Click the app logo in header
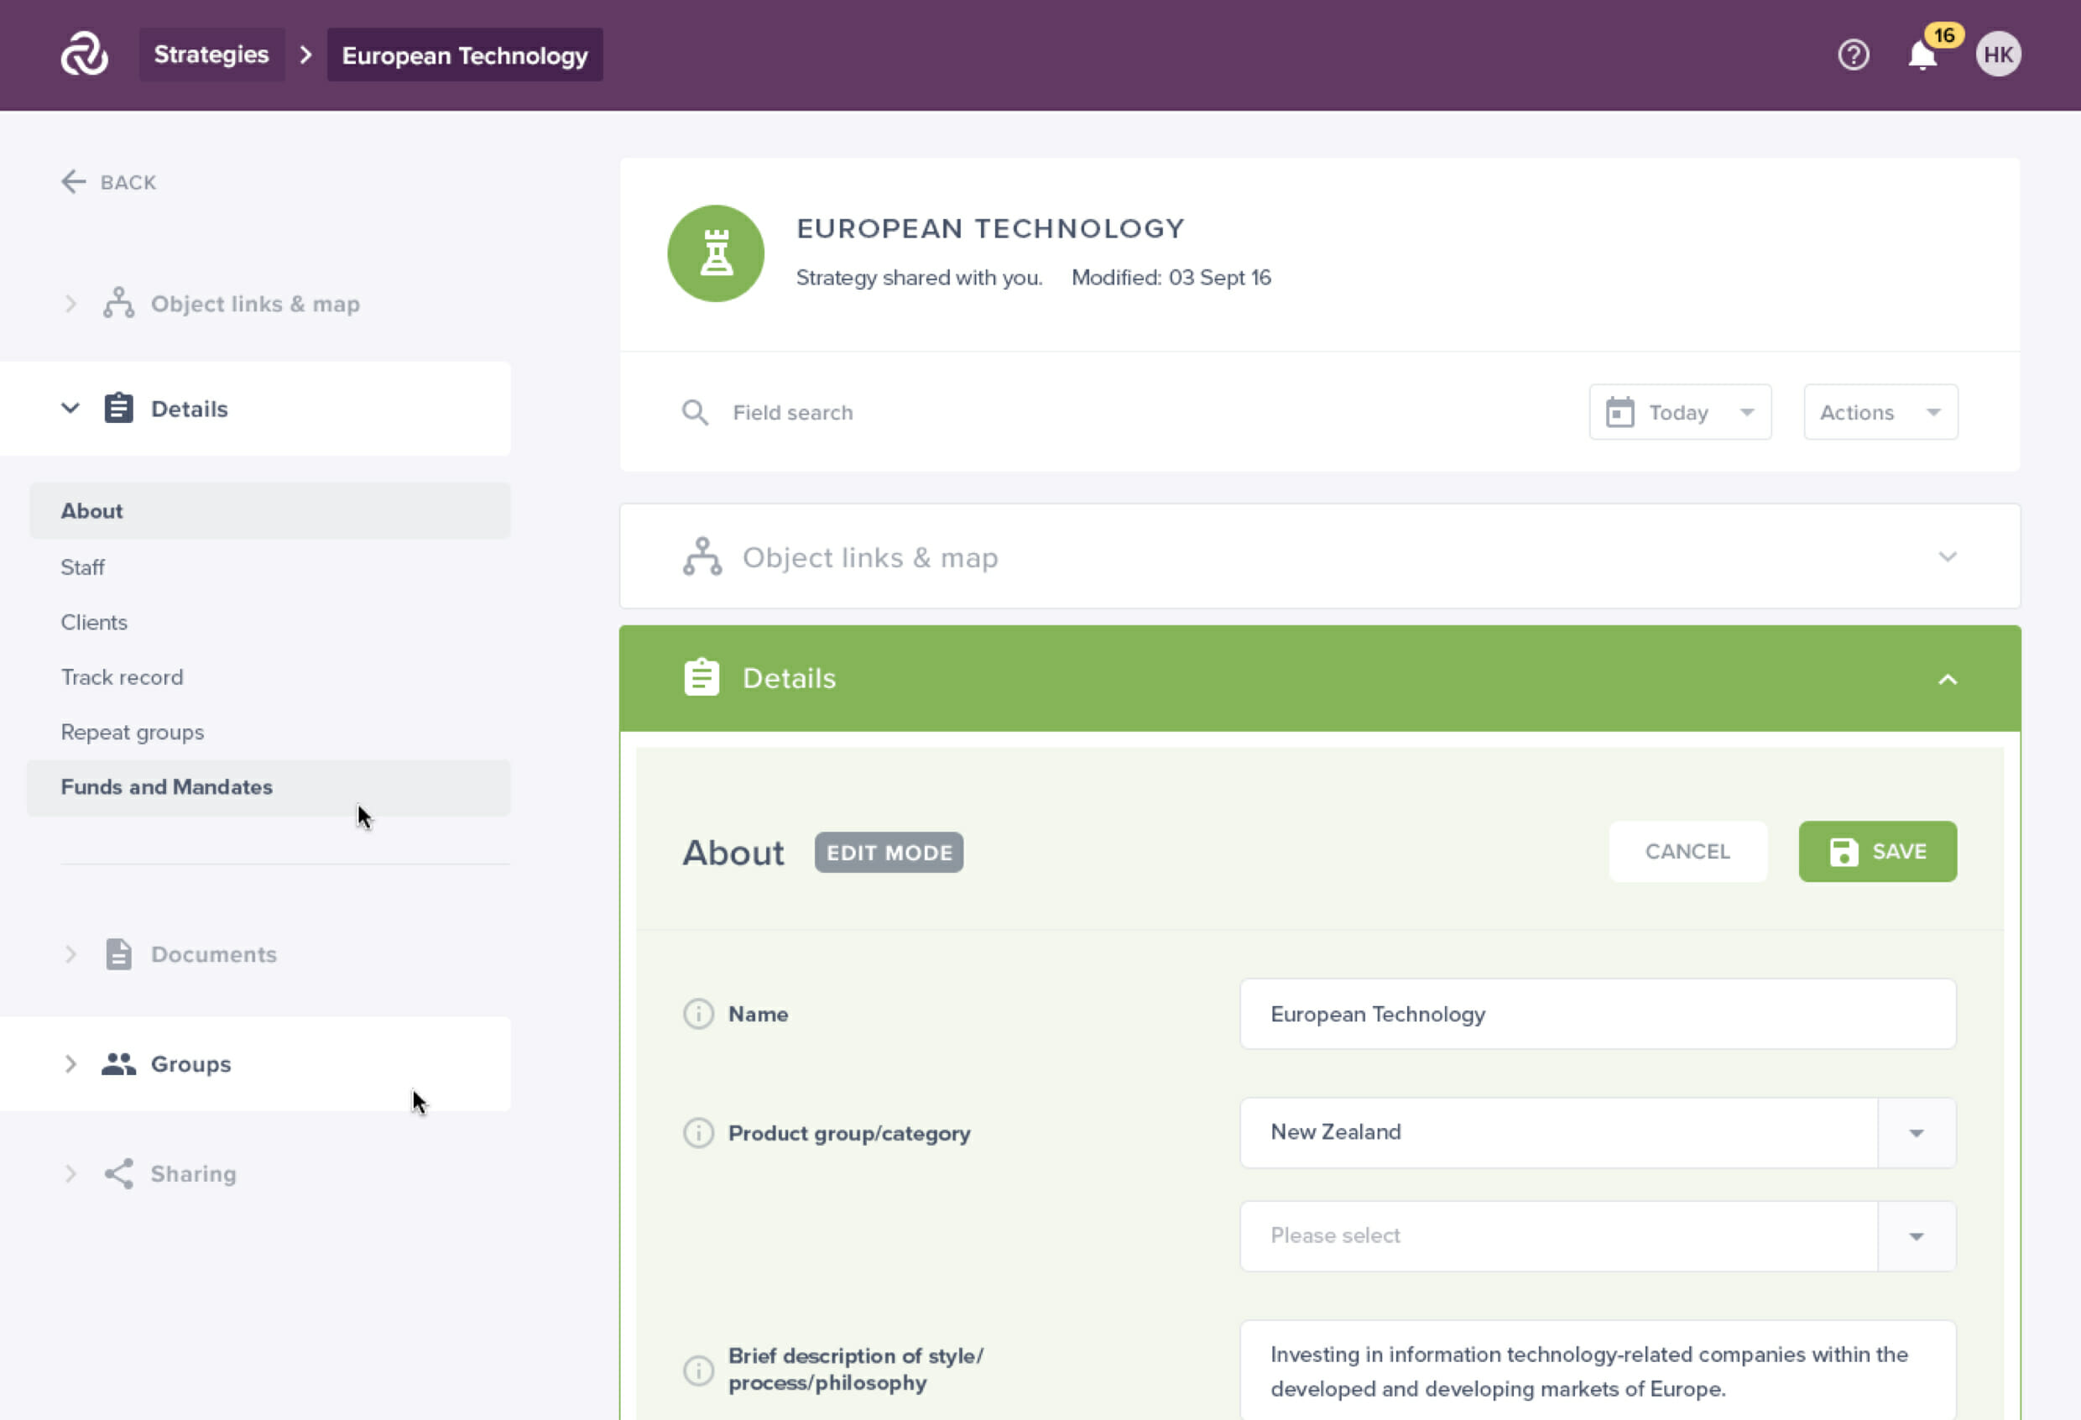Screen dimensions: 2081x1420 click(84, 55)
